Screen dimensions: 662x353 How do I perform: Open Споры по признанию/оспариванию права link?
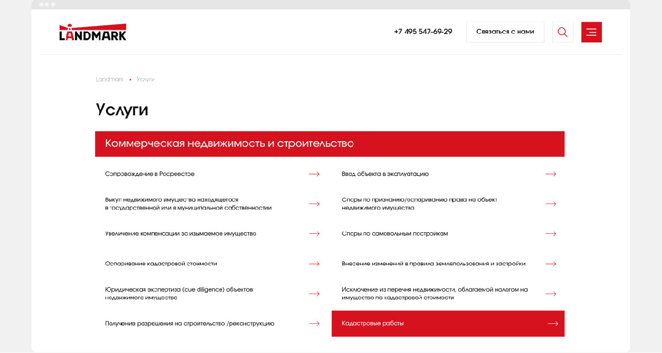419,204
